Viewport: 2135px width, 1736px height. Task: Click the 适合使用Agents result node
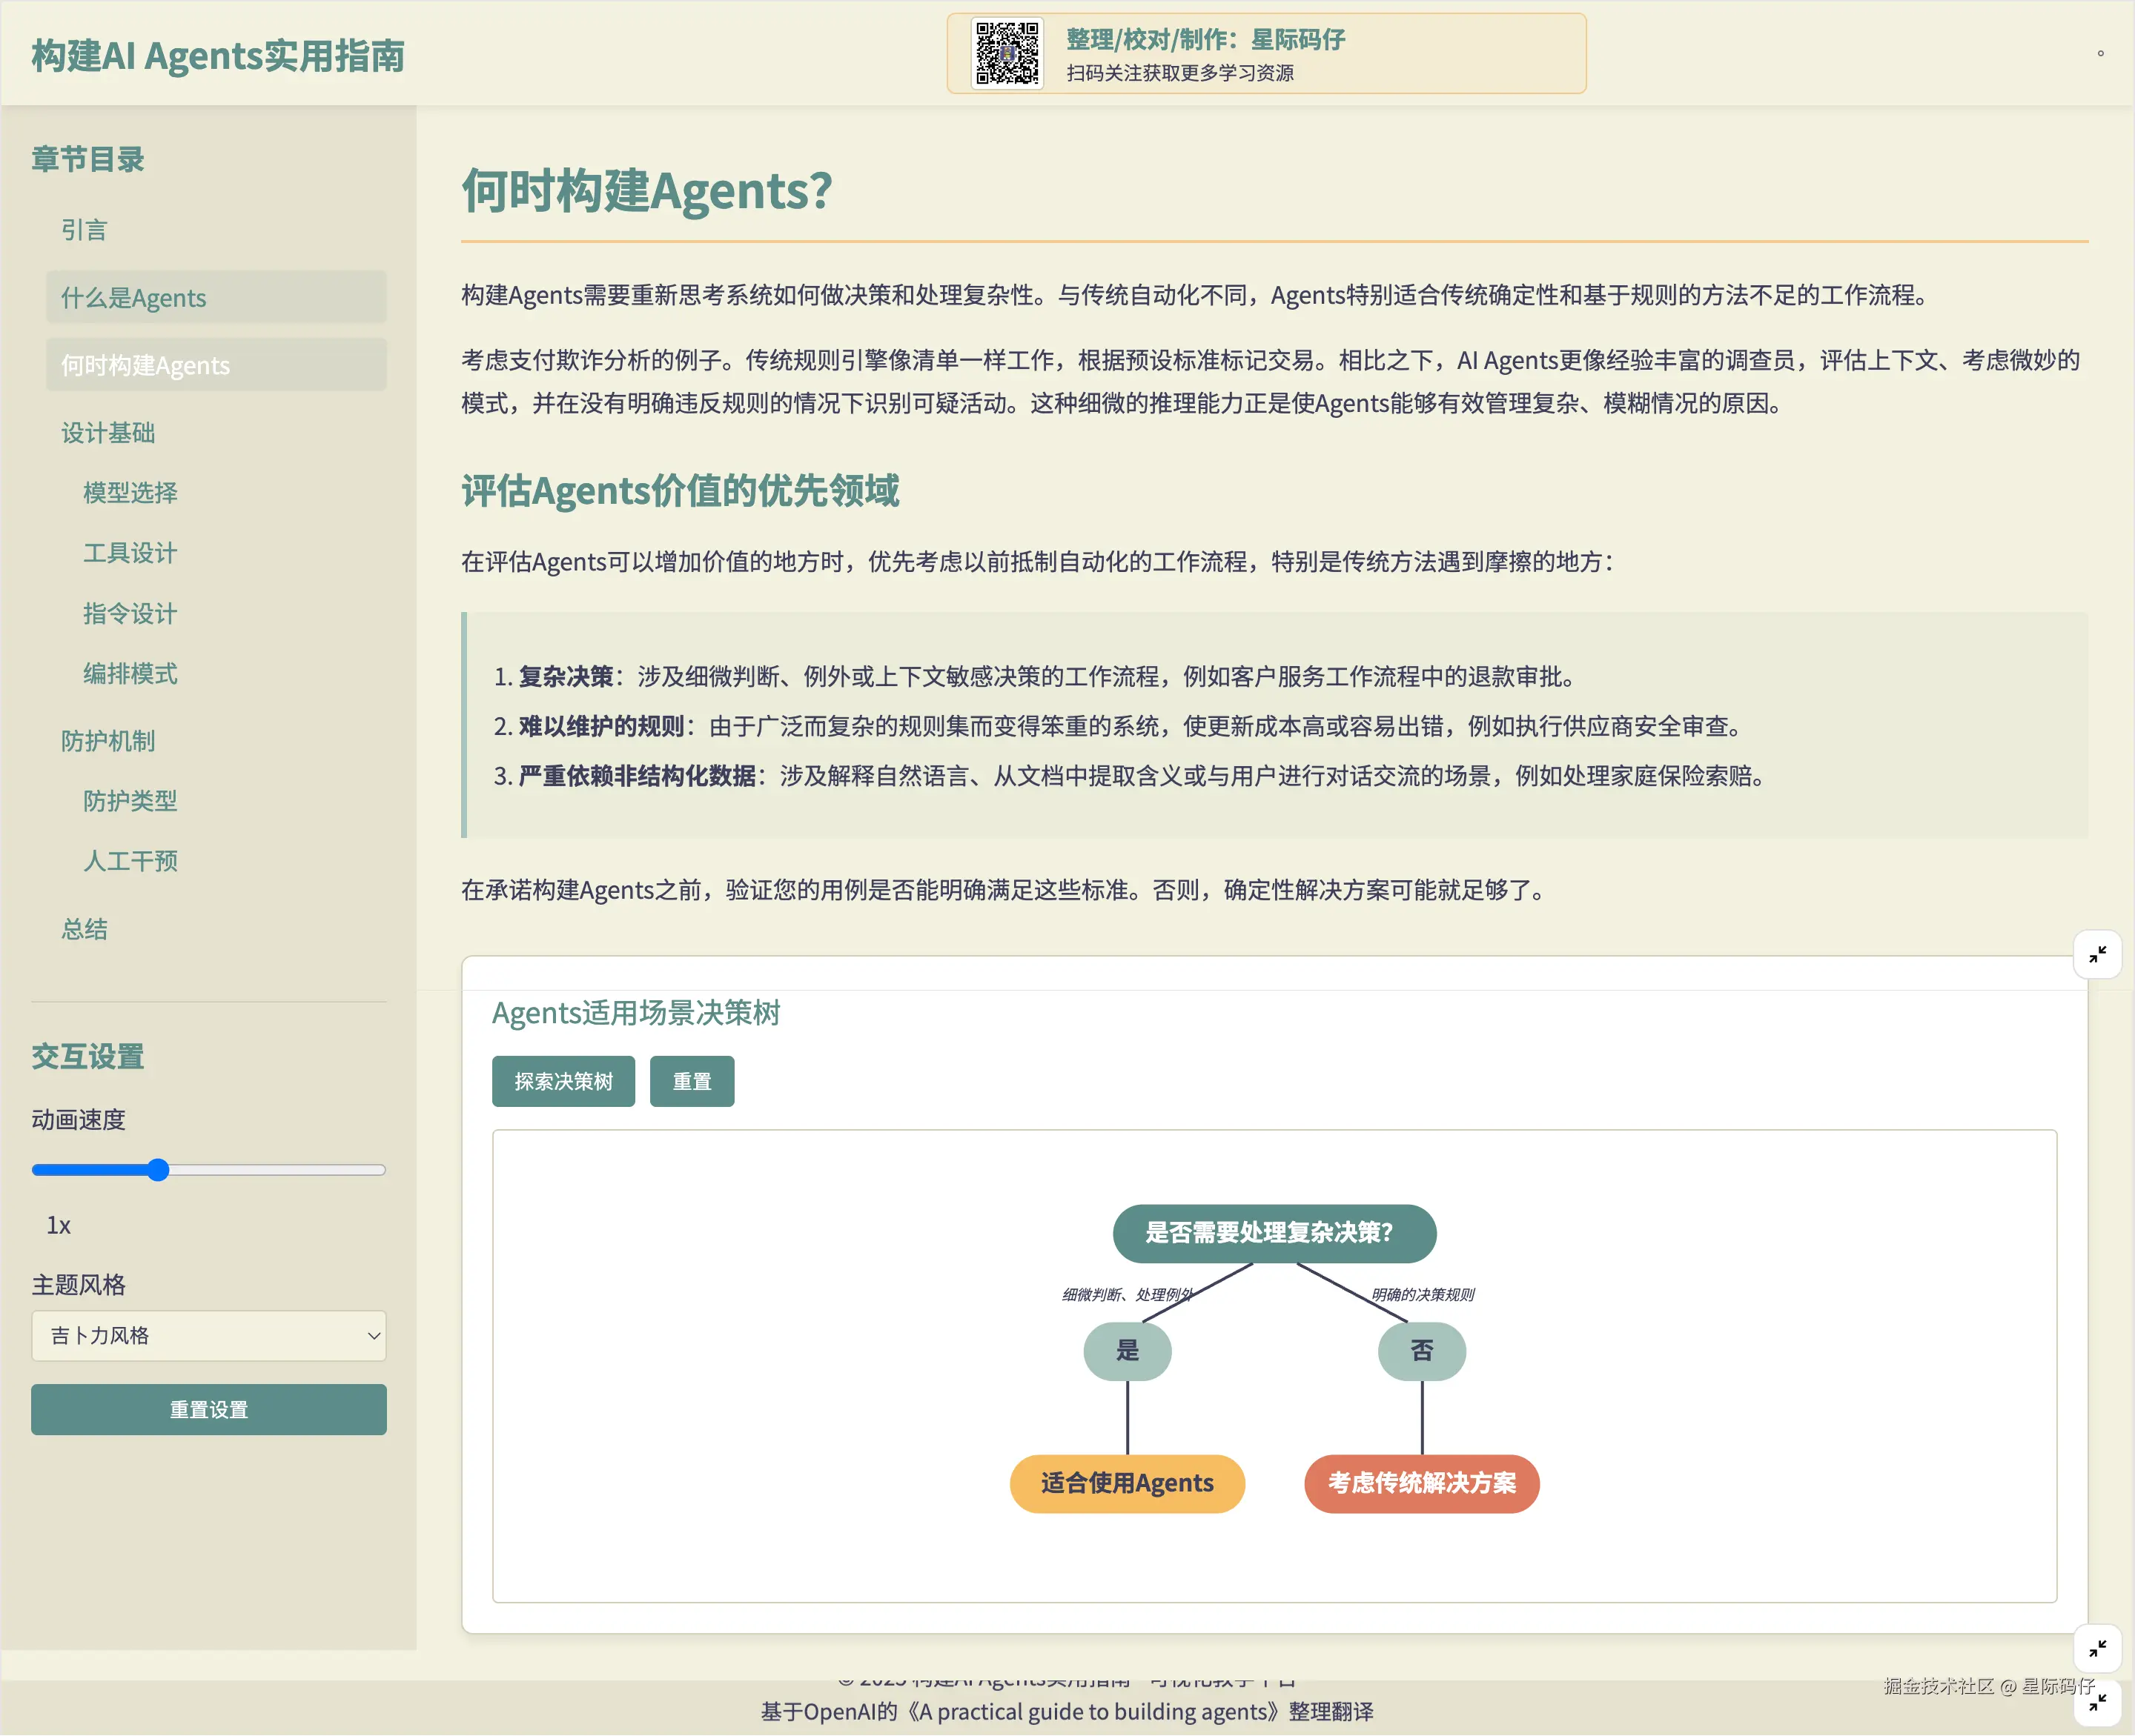tap(1127, 1483)
